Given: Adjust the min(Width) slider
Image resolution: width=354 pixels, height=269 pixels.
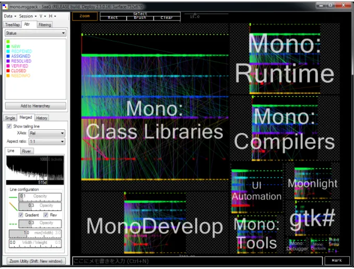Looking at the screenshot, I should click(35, 234).
